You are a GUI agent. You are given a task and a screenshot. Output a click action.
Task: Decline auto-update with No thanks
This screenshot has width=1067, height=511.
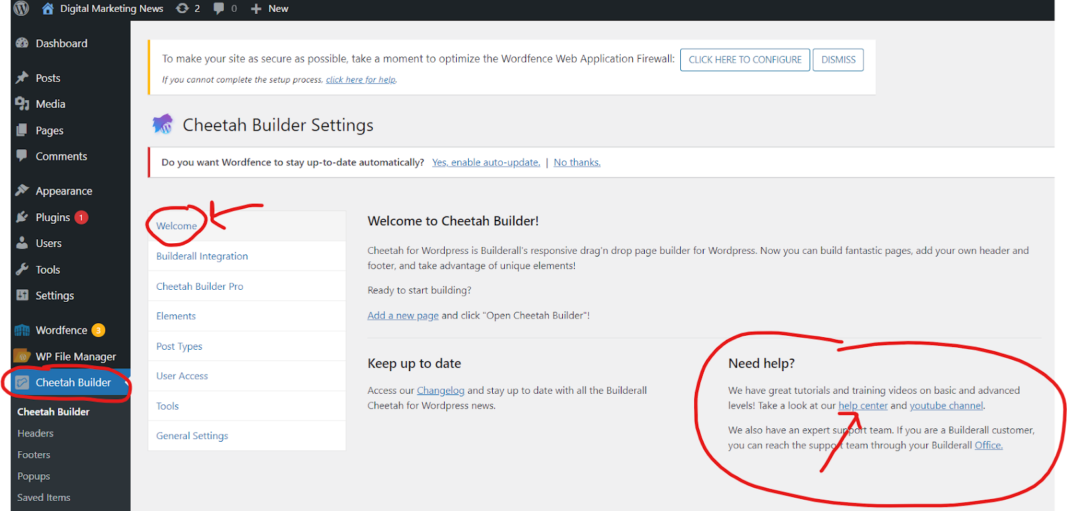click(577, 163)
